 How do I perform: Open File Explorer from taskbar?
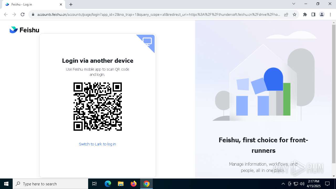120,184
